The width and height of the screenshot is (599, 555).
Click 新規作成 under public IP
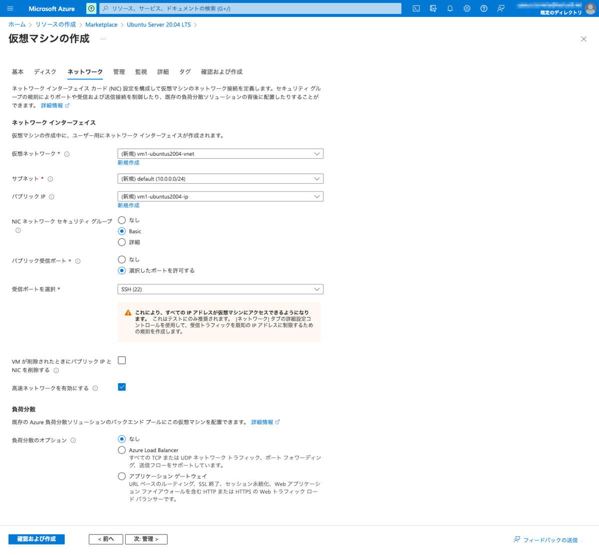129,205
